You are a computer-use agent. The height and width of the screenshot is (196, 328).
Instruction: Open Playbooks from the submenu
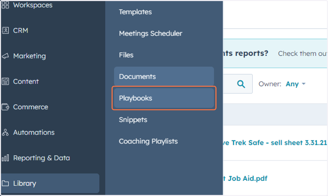tap(164, 98)
